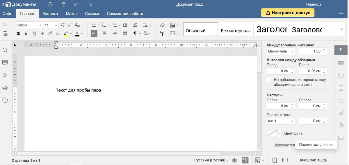Check 'Не добавлять интервал между абзацами' box
The image size is (349, 165).
(269, 80)
